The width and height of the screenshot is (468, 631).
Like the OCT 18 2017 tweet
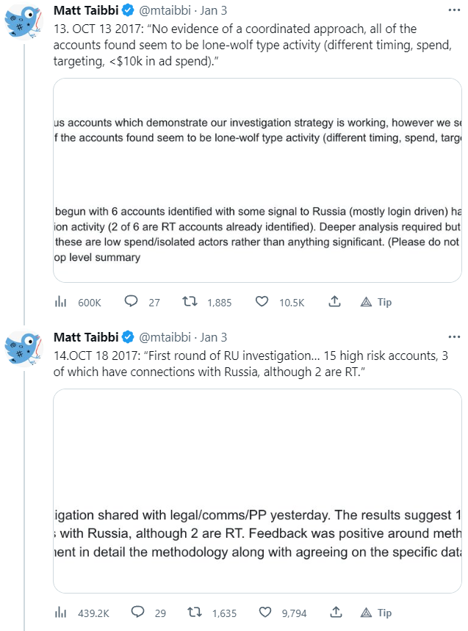pos(262,613)
